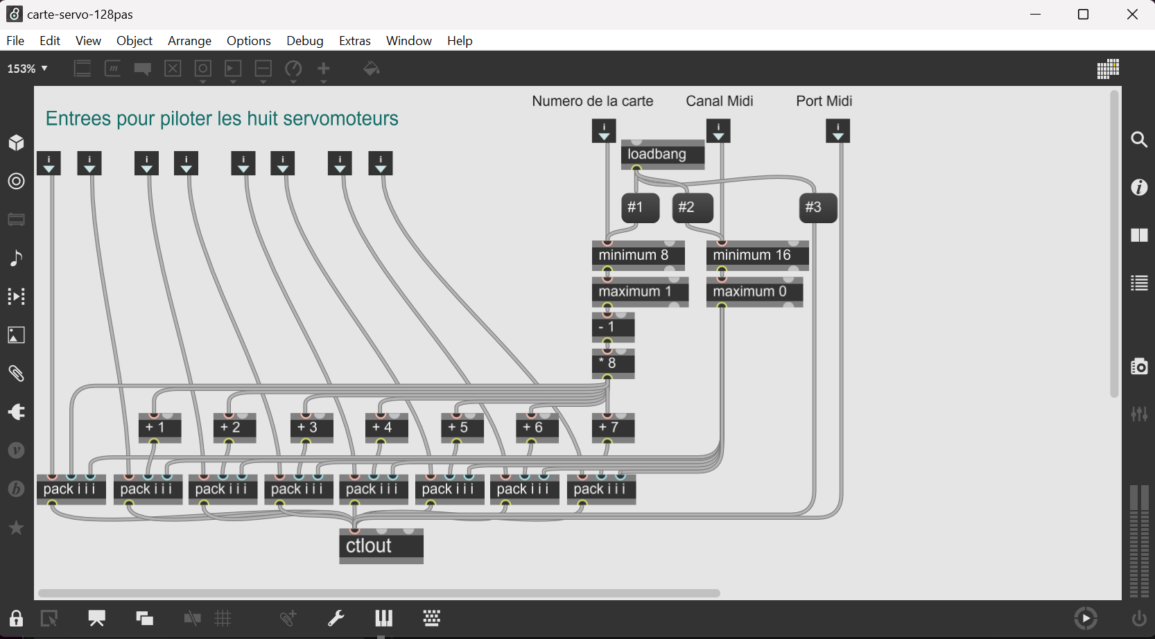Open the calendar keypad icon in bottom bar
This screenshot has height=639, width=1155.
tap(432, 618)
